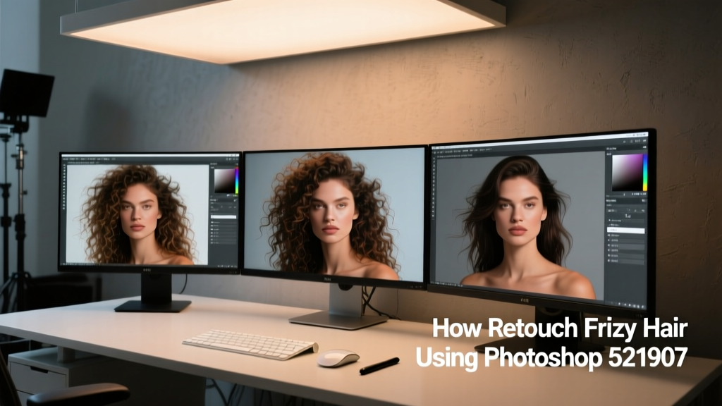Select the white highlighted layer row, right monitor

point(626,229)
